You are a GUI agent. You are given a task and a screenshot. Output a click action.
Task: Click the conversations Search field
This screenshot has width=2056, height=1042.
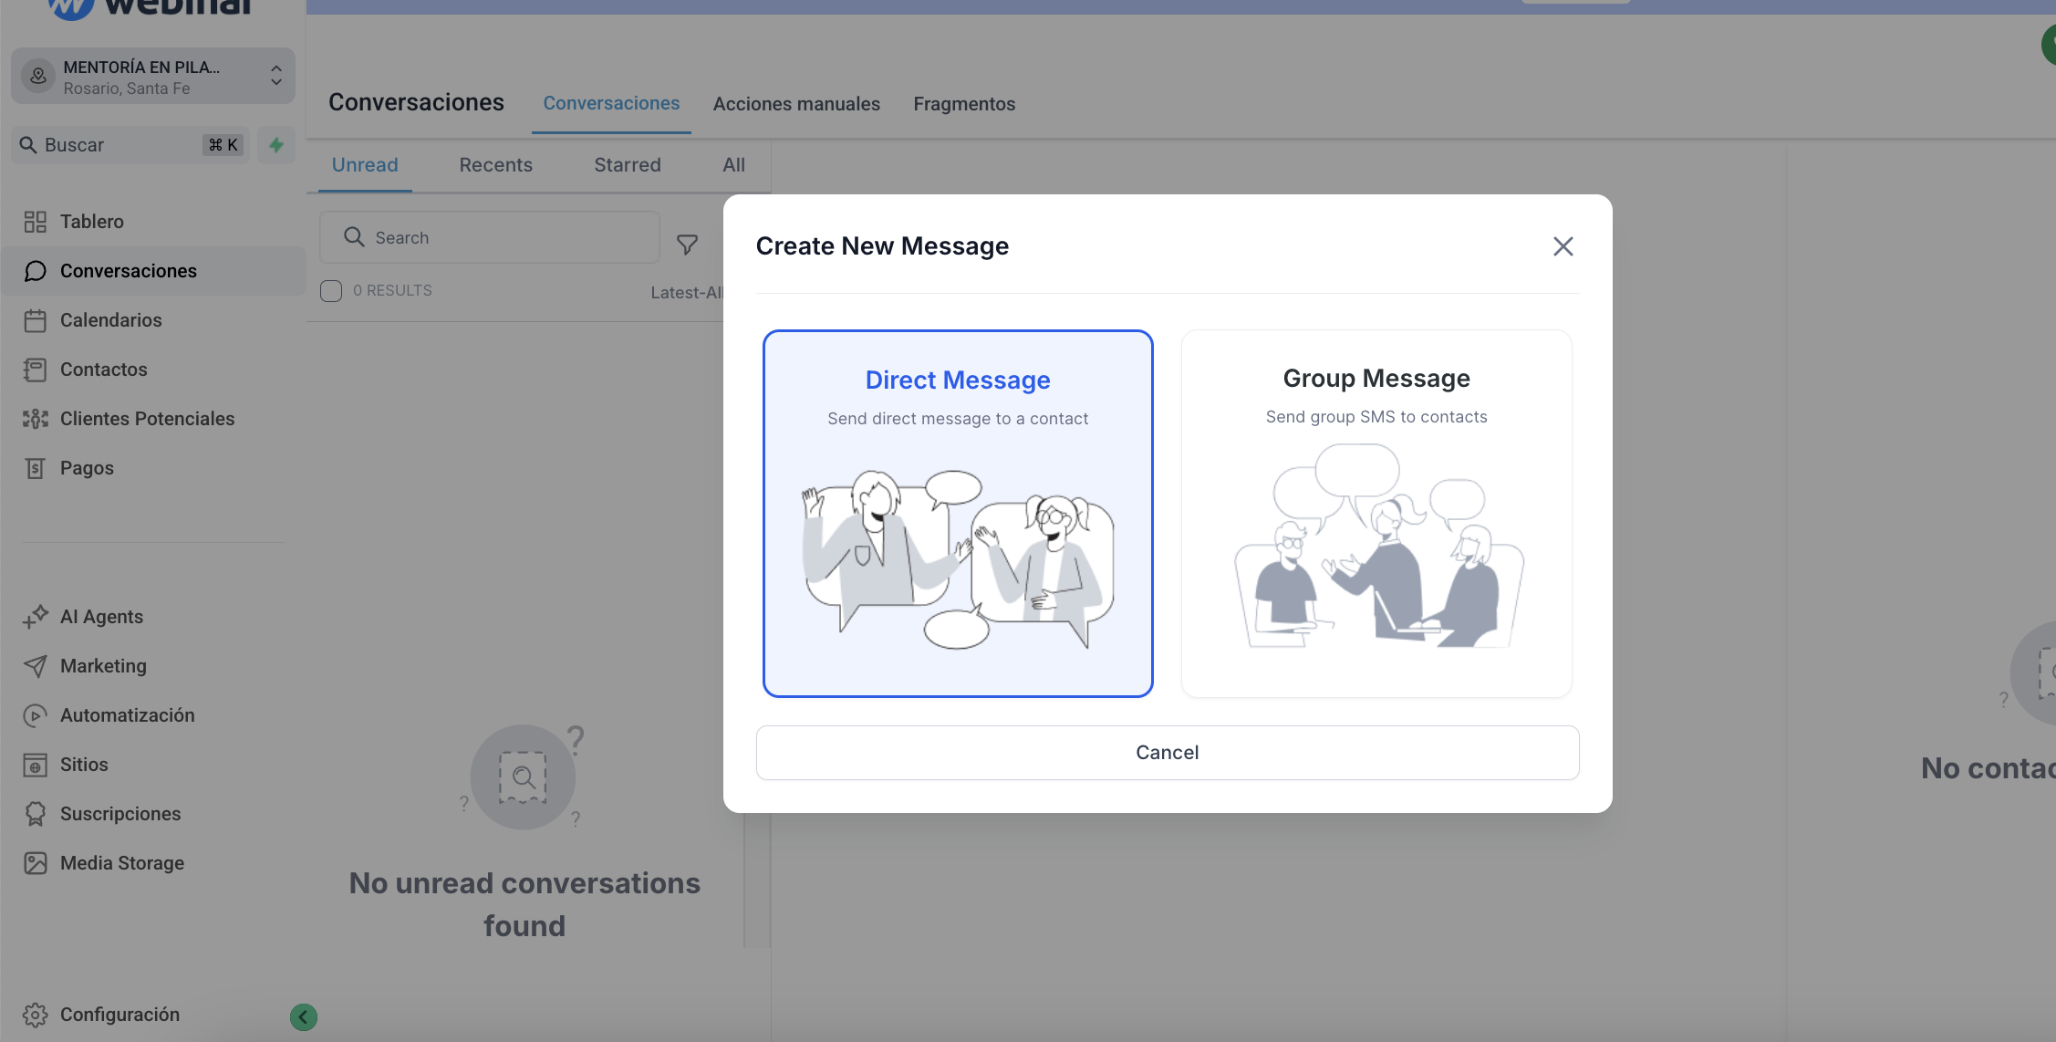pyautogui.click(x=490, y=238)
